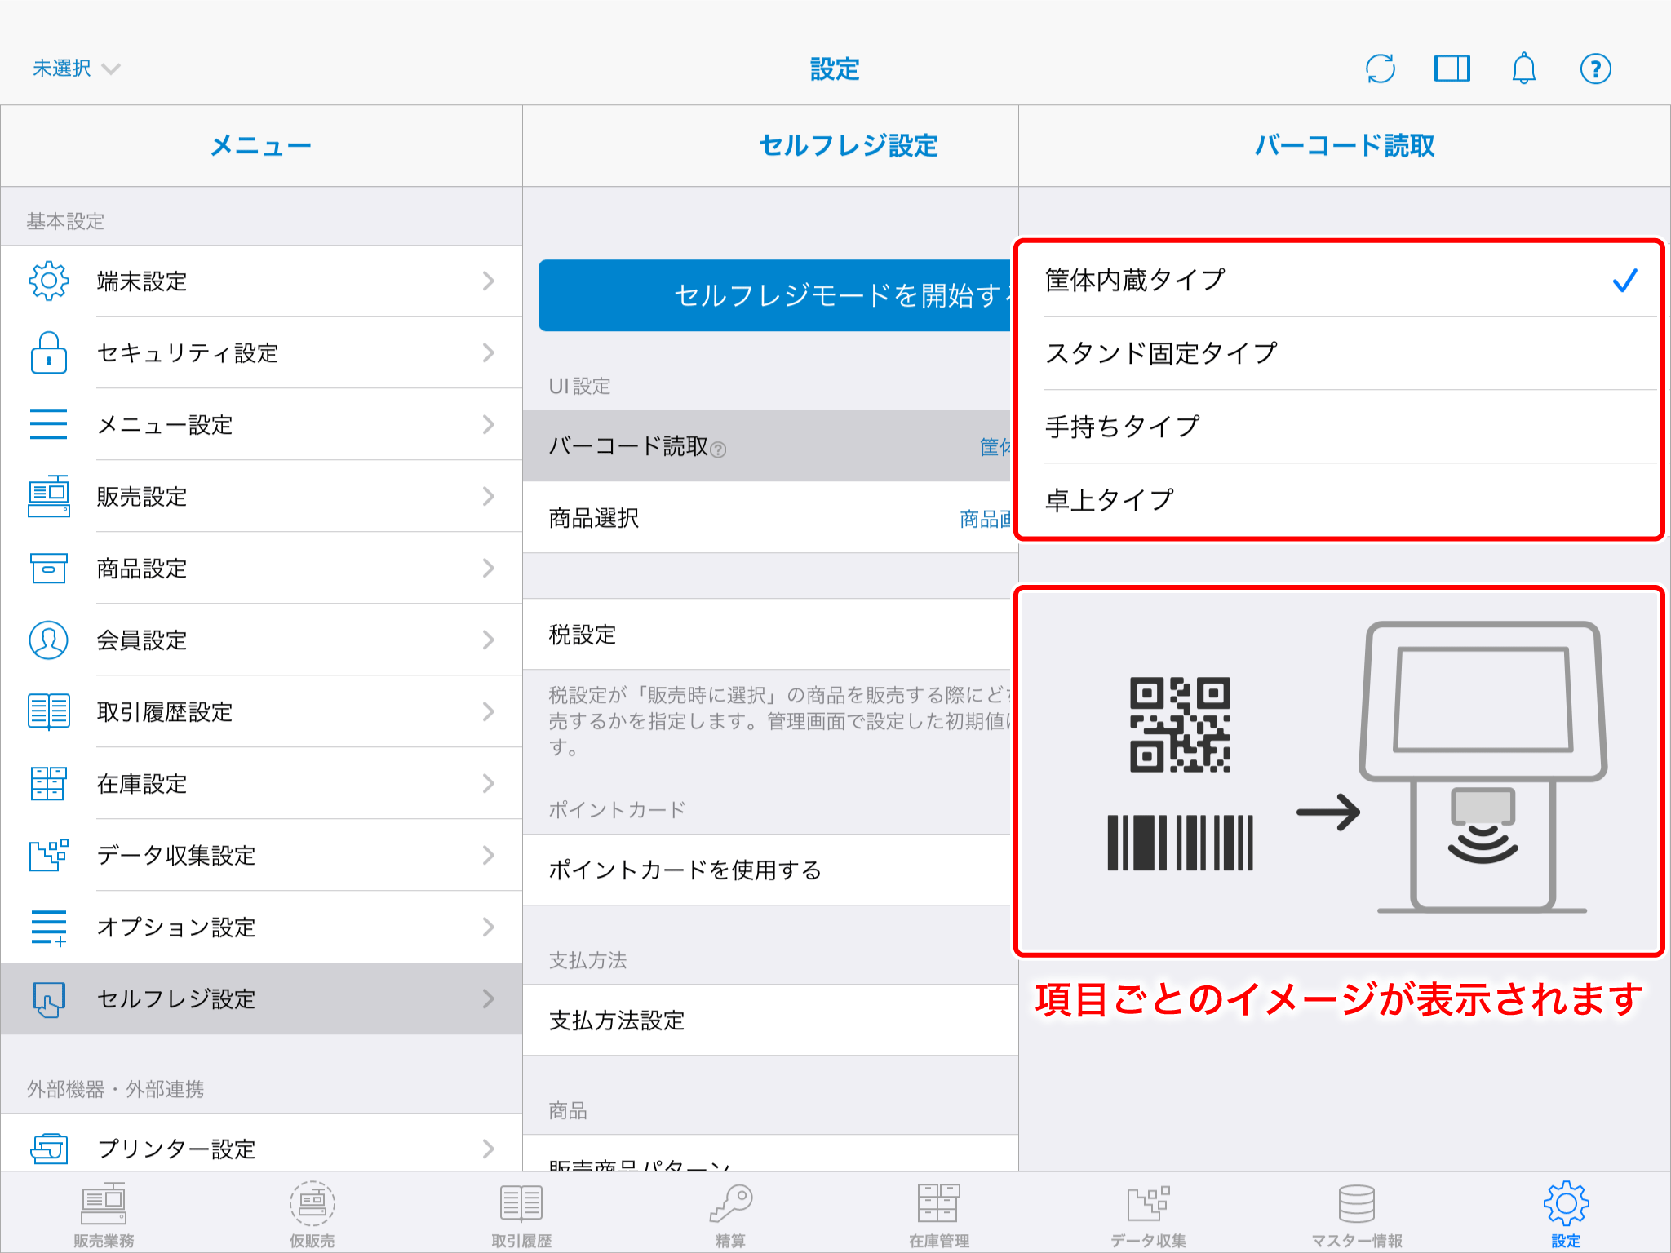Viewport: 1671px width, 1253px height.
Task: Click the sync refresh icon in header
Action: [1380, 69]
